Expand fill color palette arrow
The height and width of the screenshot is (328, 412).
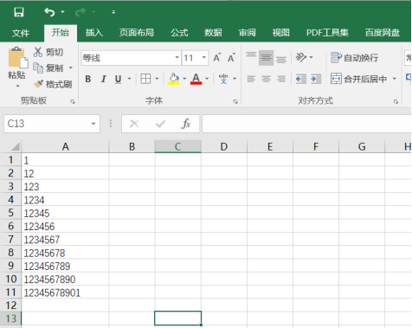tap(184, 79)
